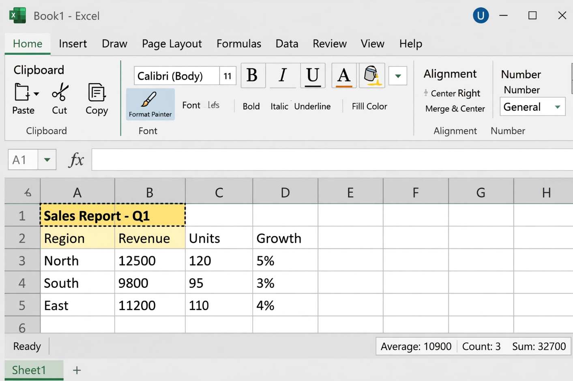Select the Revenue header cell
573x381 pixels.
coord(150,238)
